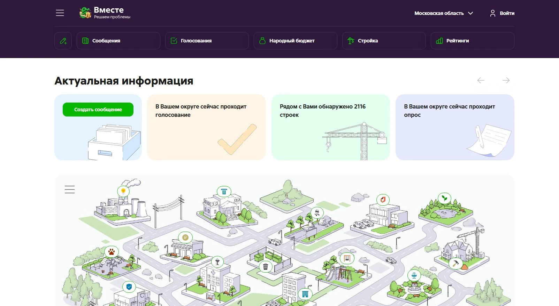Click the blue apartment building icon

tap(305, 294)
